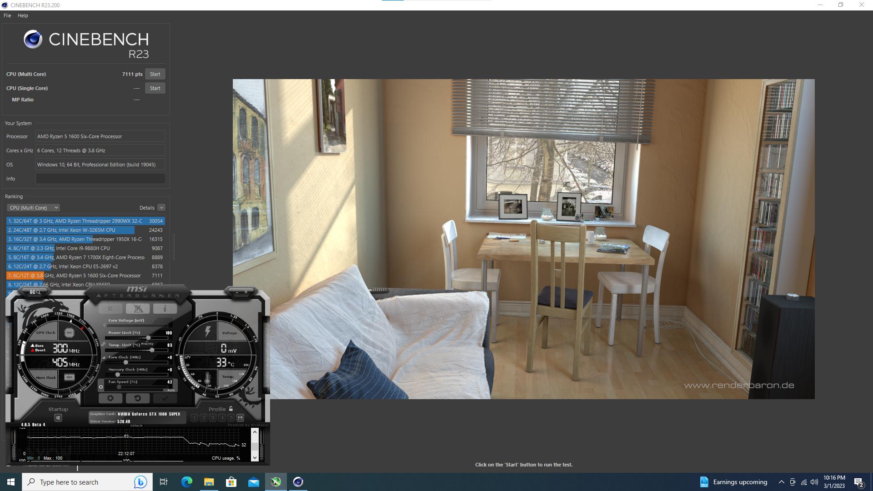Viewport: 873px width, 491px height.
Task: Toggle the Profile lock icon
Action: [x=231, y=409]
